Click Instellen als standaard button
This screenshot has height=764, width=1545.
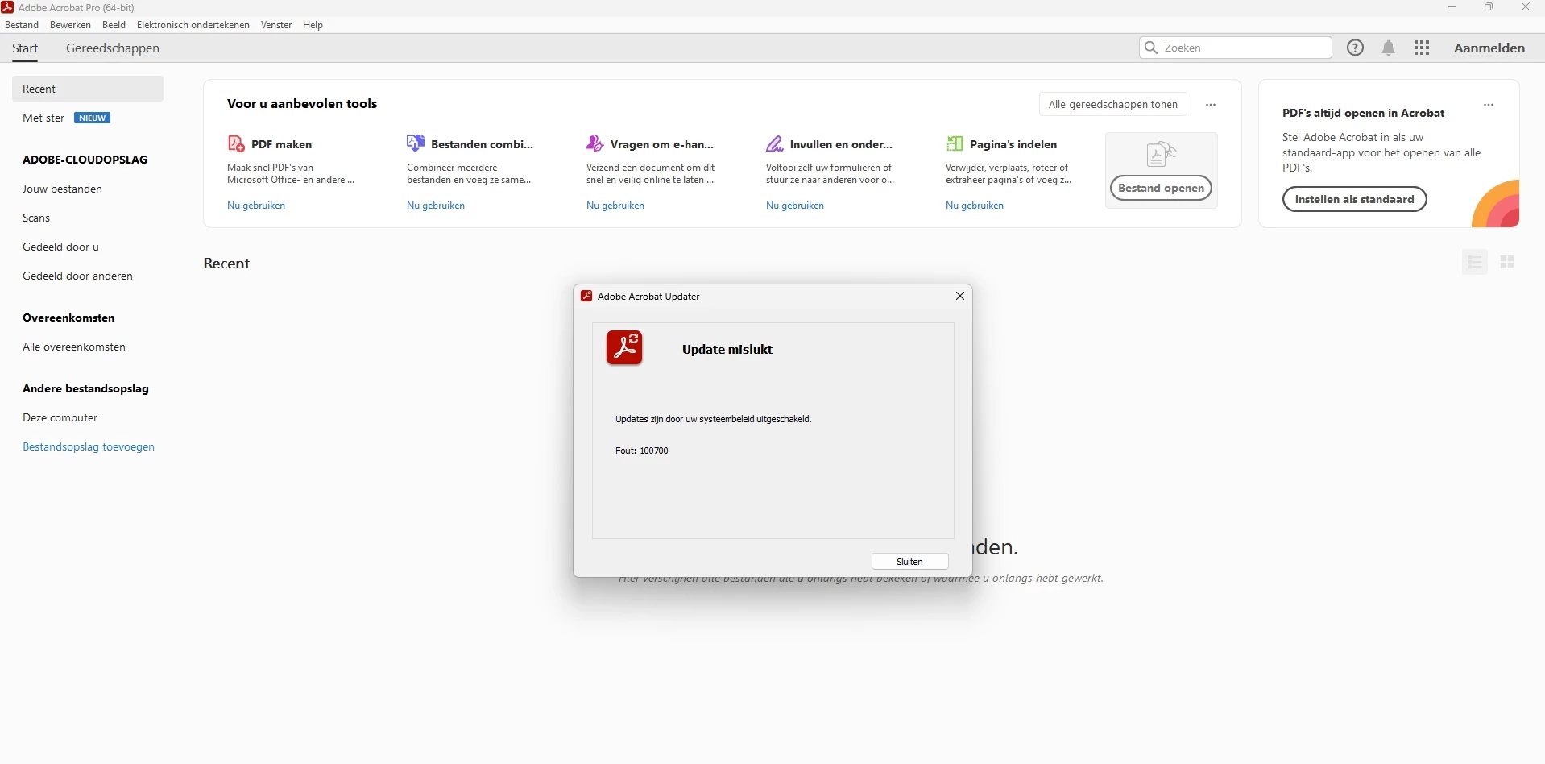1354,199
